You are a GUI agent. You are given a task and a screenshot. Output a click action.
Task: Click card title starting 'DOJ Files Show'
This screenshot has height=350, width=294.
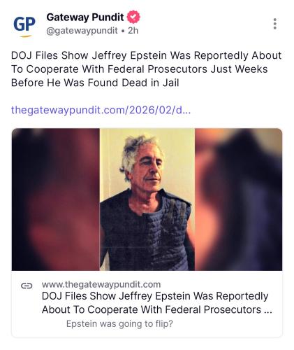[x=157, y=303]
